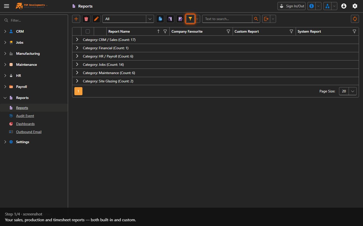Click the Text to search field
The height and width of the screenshot is (226, 363).
(x=227, y=19)
